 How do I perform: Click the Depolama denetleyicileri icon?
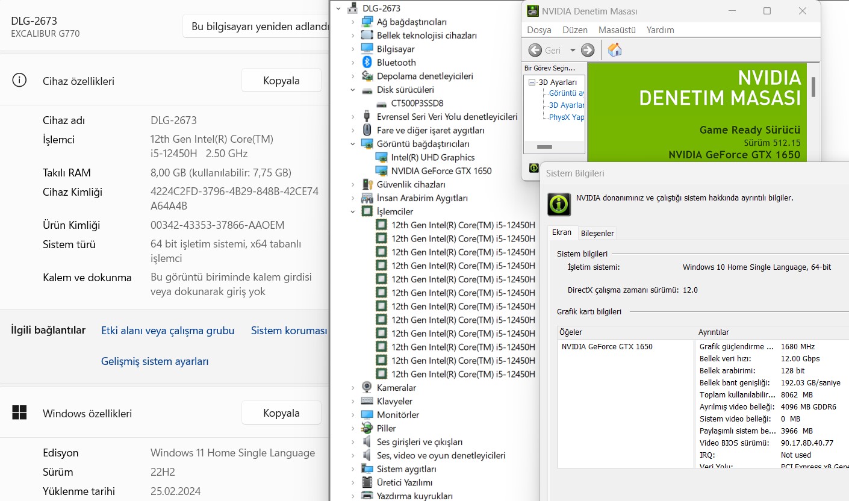(x=367, y=76)
